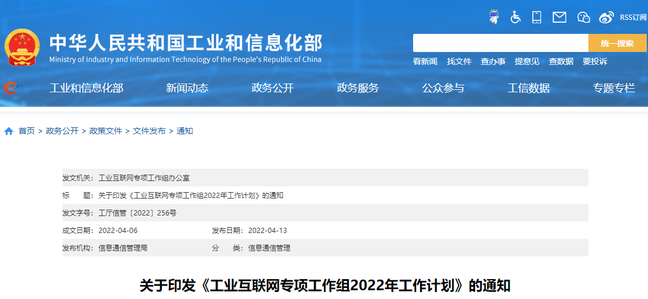This screenshot has height=299, width=648.
Task: Open the 专题专栏 menu item
Action: pos(614,88)
